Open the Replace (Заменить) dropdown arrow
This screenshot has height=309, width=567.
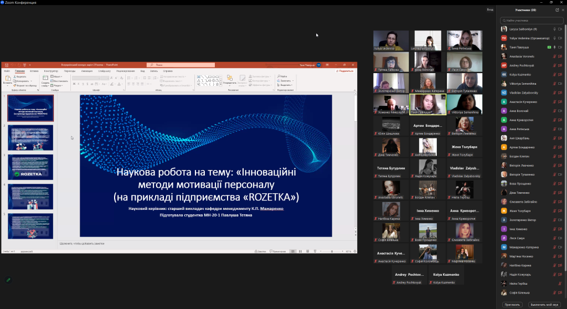[293, 81]
